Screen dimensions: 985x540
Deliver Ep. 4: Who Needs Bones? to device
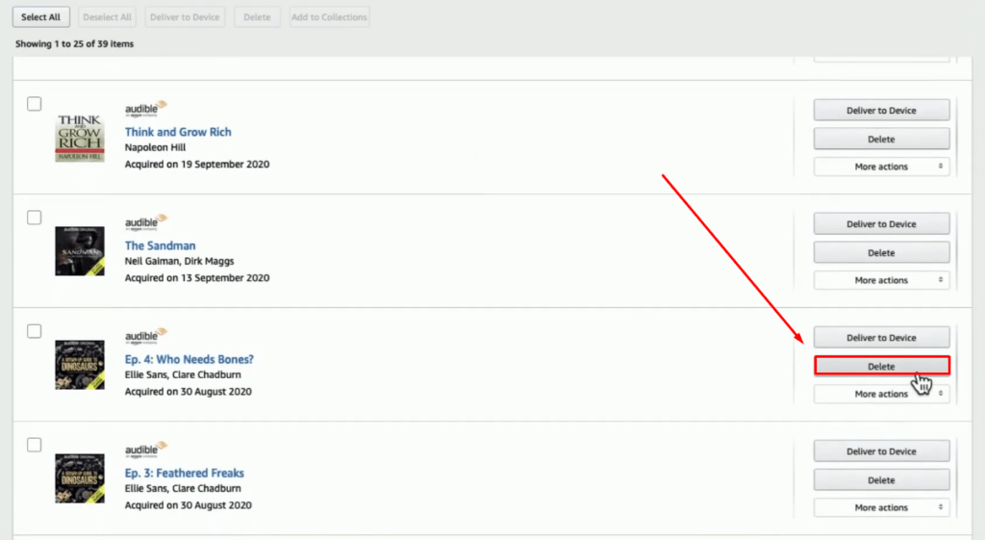(x=881, y=338)
